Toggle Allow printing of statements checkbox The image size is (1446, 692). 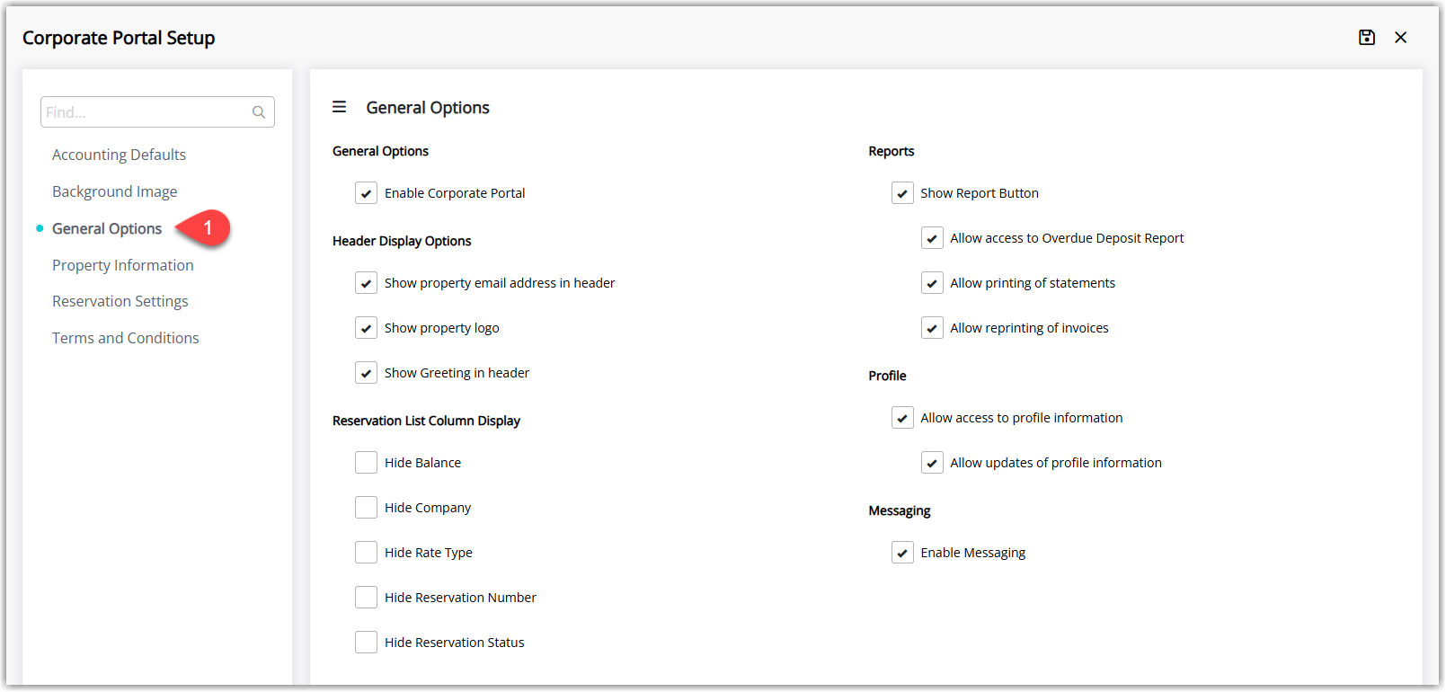tap(932, 283)
